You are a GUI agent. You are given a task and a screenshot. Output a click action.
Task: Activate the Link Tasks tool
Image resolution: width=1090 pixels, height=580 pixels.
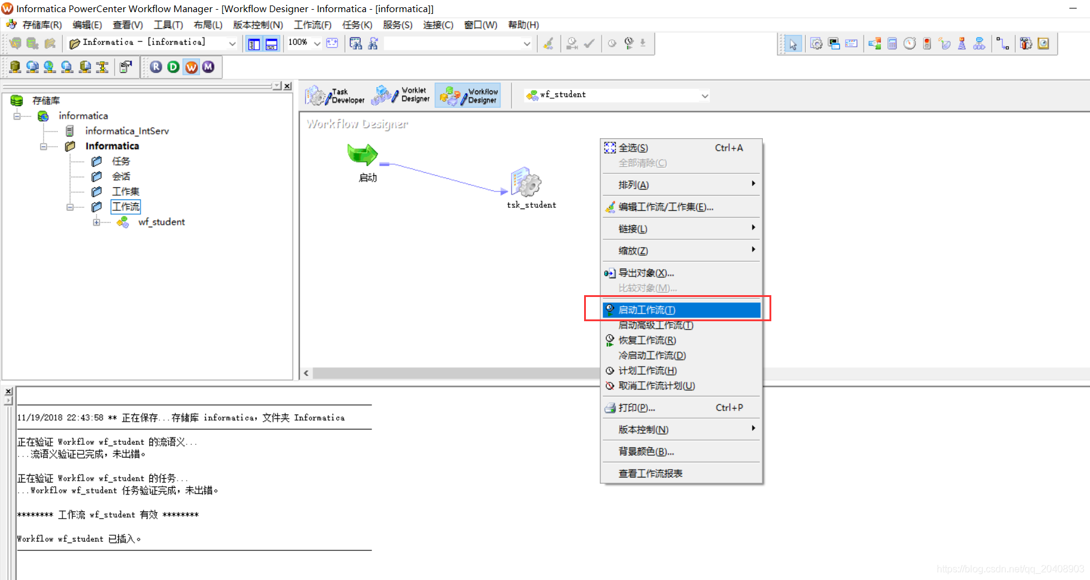[x=1003, y=44]
